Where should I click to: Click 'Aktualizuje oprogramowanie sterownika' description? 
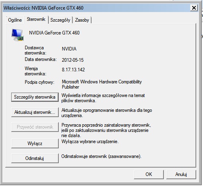[107, 113]
